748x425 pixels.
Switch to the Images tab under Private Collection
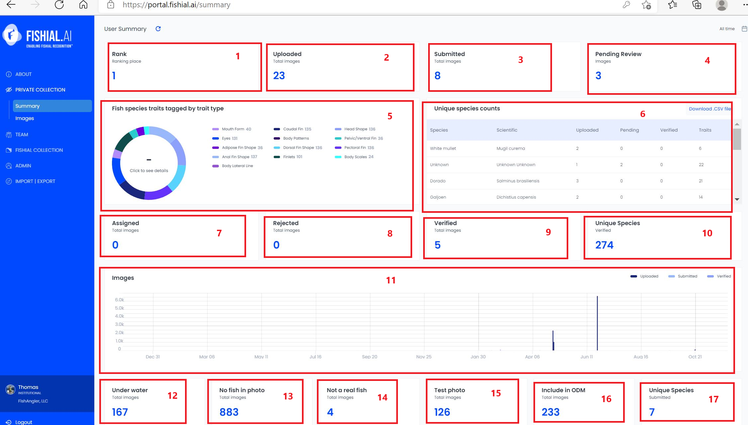coord(25,118)
